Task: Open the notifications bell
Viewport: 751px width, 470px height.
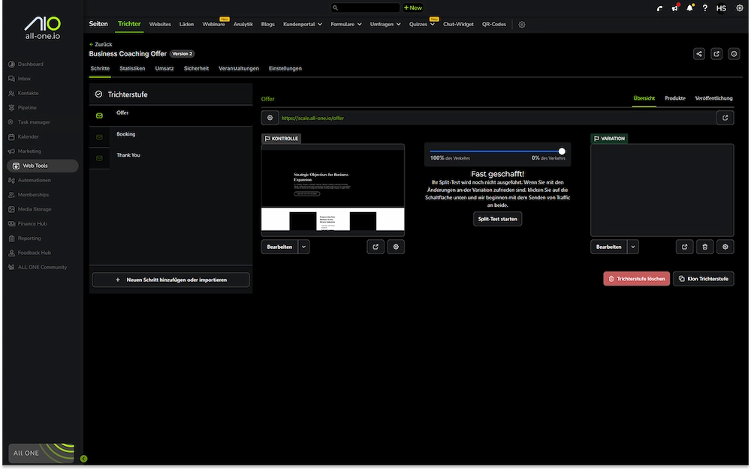Action: point(689,8)
